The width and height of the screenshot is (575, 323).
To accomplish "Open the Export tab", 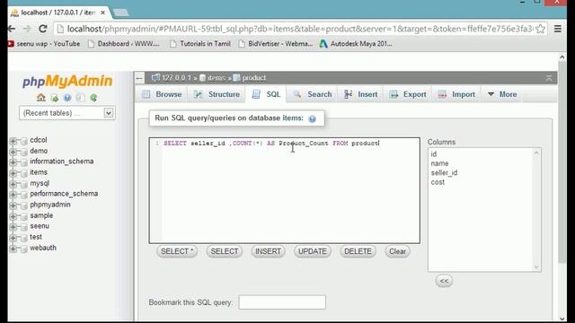I will click(x=408, y=94).
